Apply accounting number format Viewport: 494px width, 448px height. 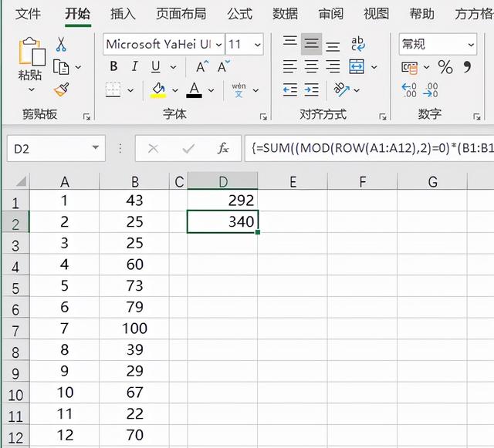click(410, 67)
